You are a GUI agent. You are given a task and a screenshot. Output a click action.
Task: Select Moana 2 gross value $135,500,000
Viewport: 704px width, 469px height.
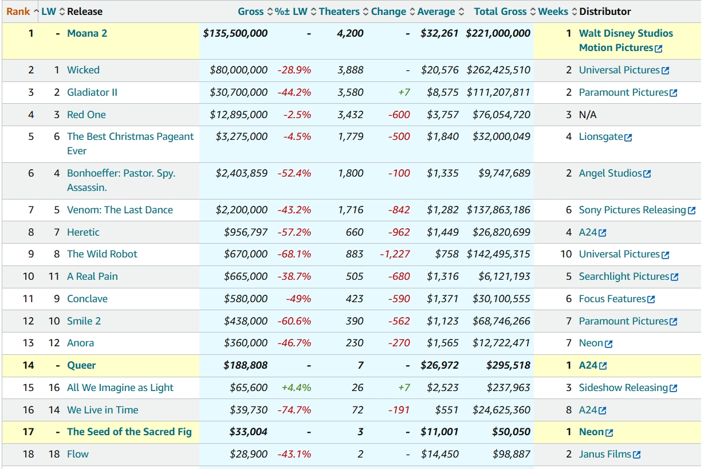pos(235,33)
